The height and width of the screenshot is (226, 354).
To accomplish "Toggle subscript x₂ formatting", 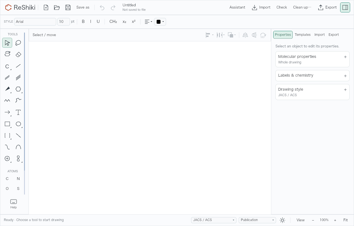I will point(124,21).
